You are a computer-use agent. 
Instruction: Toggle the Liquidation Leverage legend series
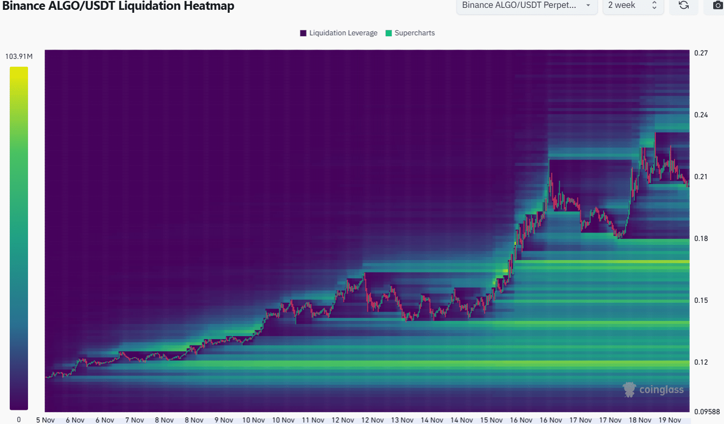pyautogui.click(x=339, y=33)
